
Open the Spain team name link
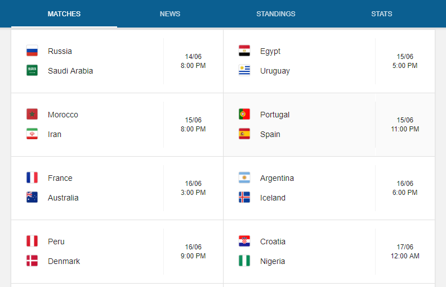point(270,134)
